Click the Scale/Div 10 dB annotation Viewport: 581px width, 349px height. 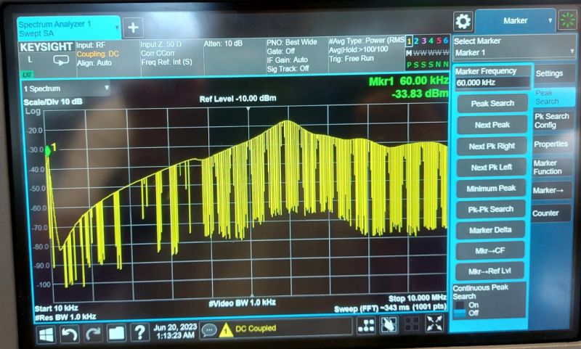pos(53,102)
